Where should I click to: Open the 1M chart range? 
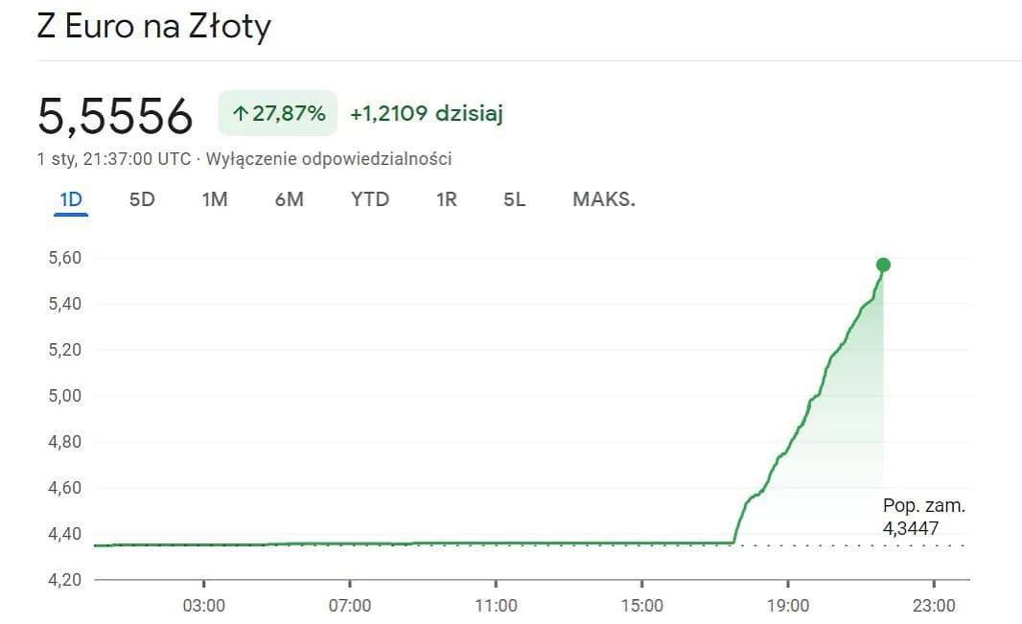215,199
